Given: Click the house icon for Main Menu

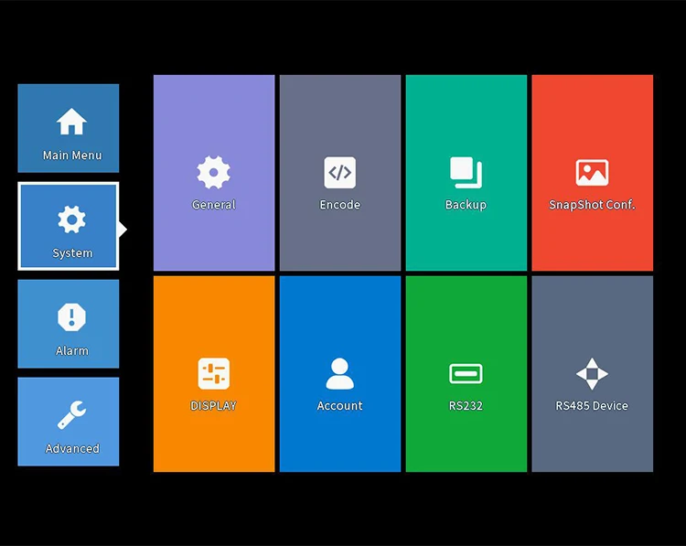Looking at the screenshot, I should [71, 122].
